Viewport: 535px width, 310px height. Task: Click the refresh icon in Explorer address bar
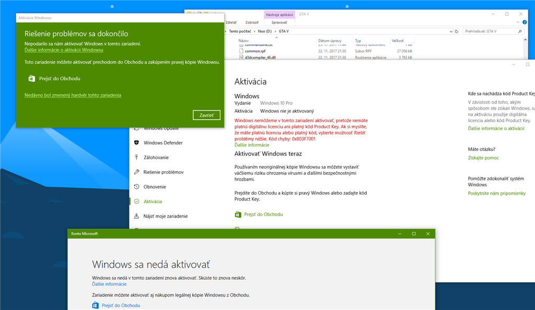tap(456, 31)
